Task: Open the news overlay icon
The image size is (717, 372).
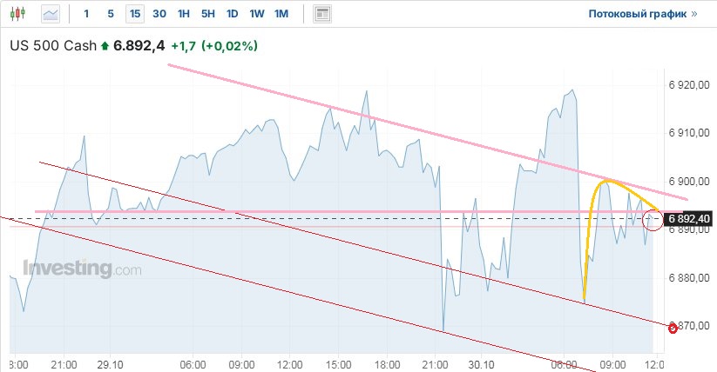Action: pos(322,14)
